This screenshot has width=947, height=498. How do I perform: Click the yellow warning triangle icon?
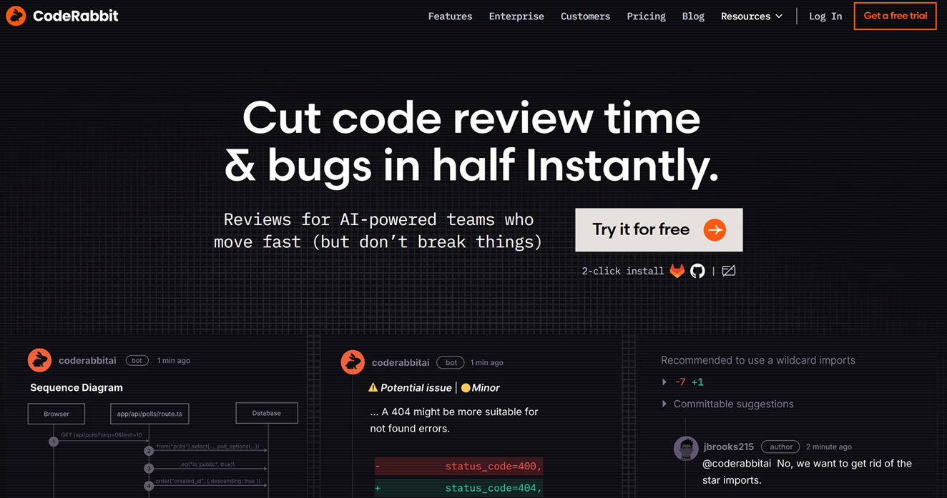pyautogui.click(x=373, y=387)
